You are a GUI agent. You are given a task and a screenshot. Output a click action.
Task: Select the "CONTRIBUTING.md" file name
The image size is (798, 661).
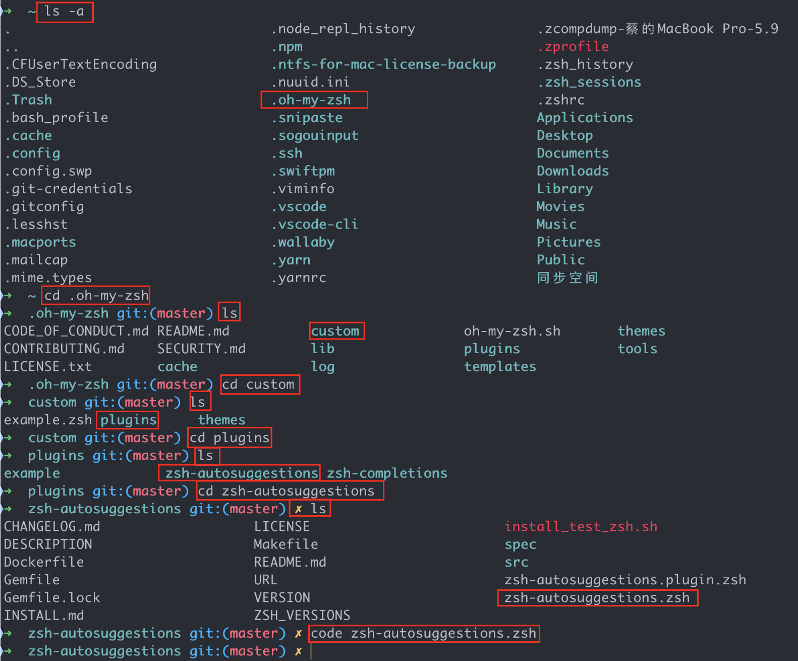click(65, 349)
